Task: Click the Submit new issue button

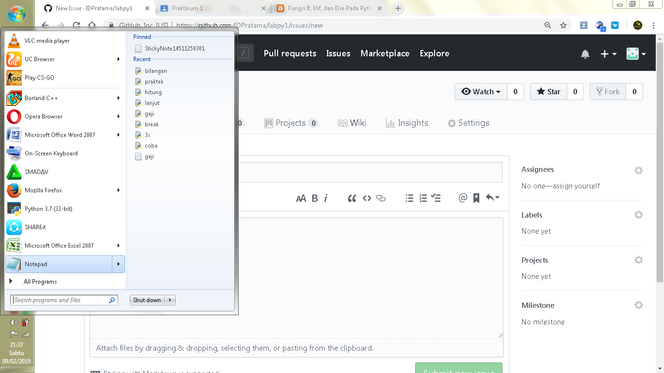Action: [458, 370]
